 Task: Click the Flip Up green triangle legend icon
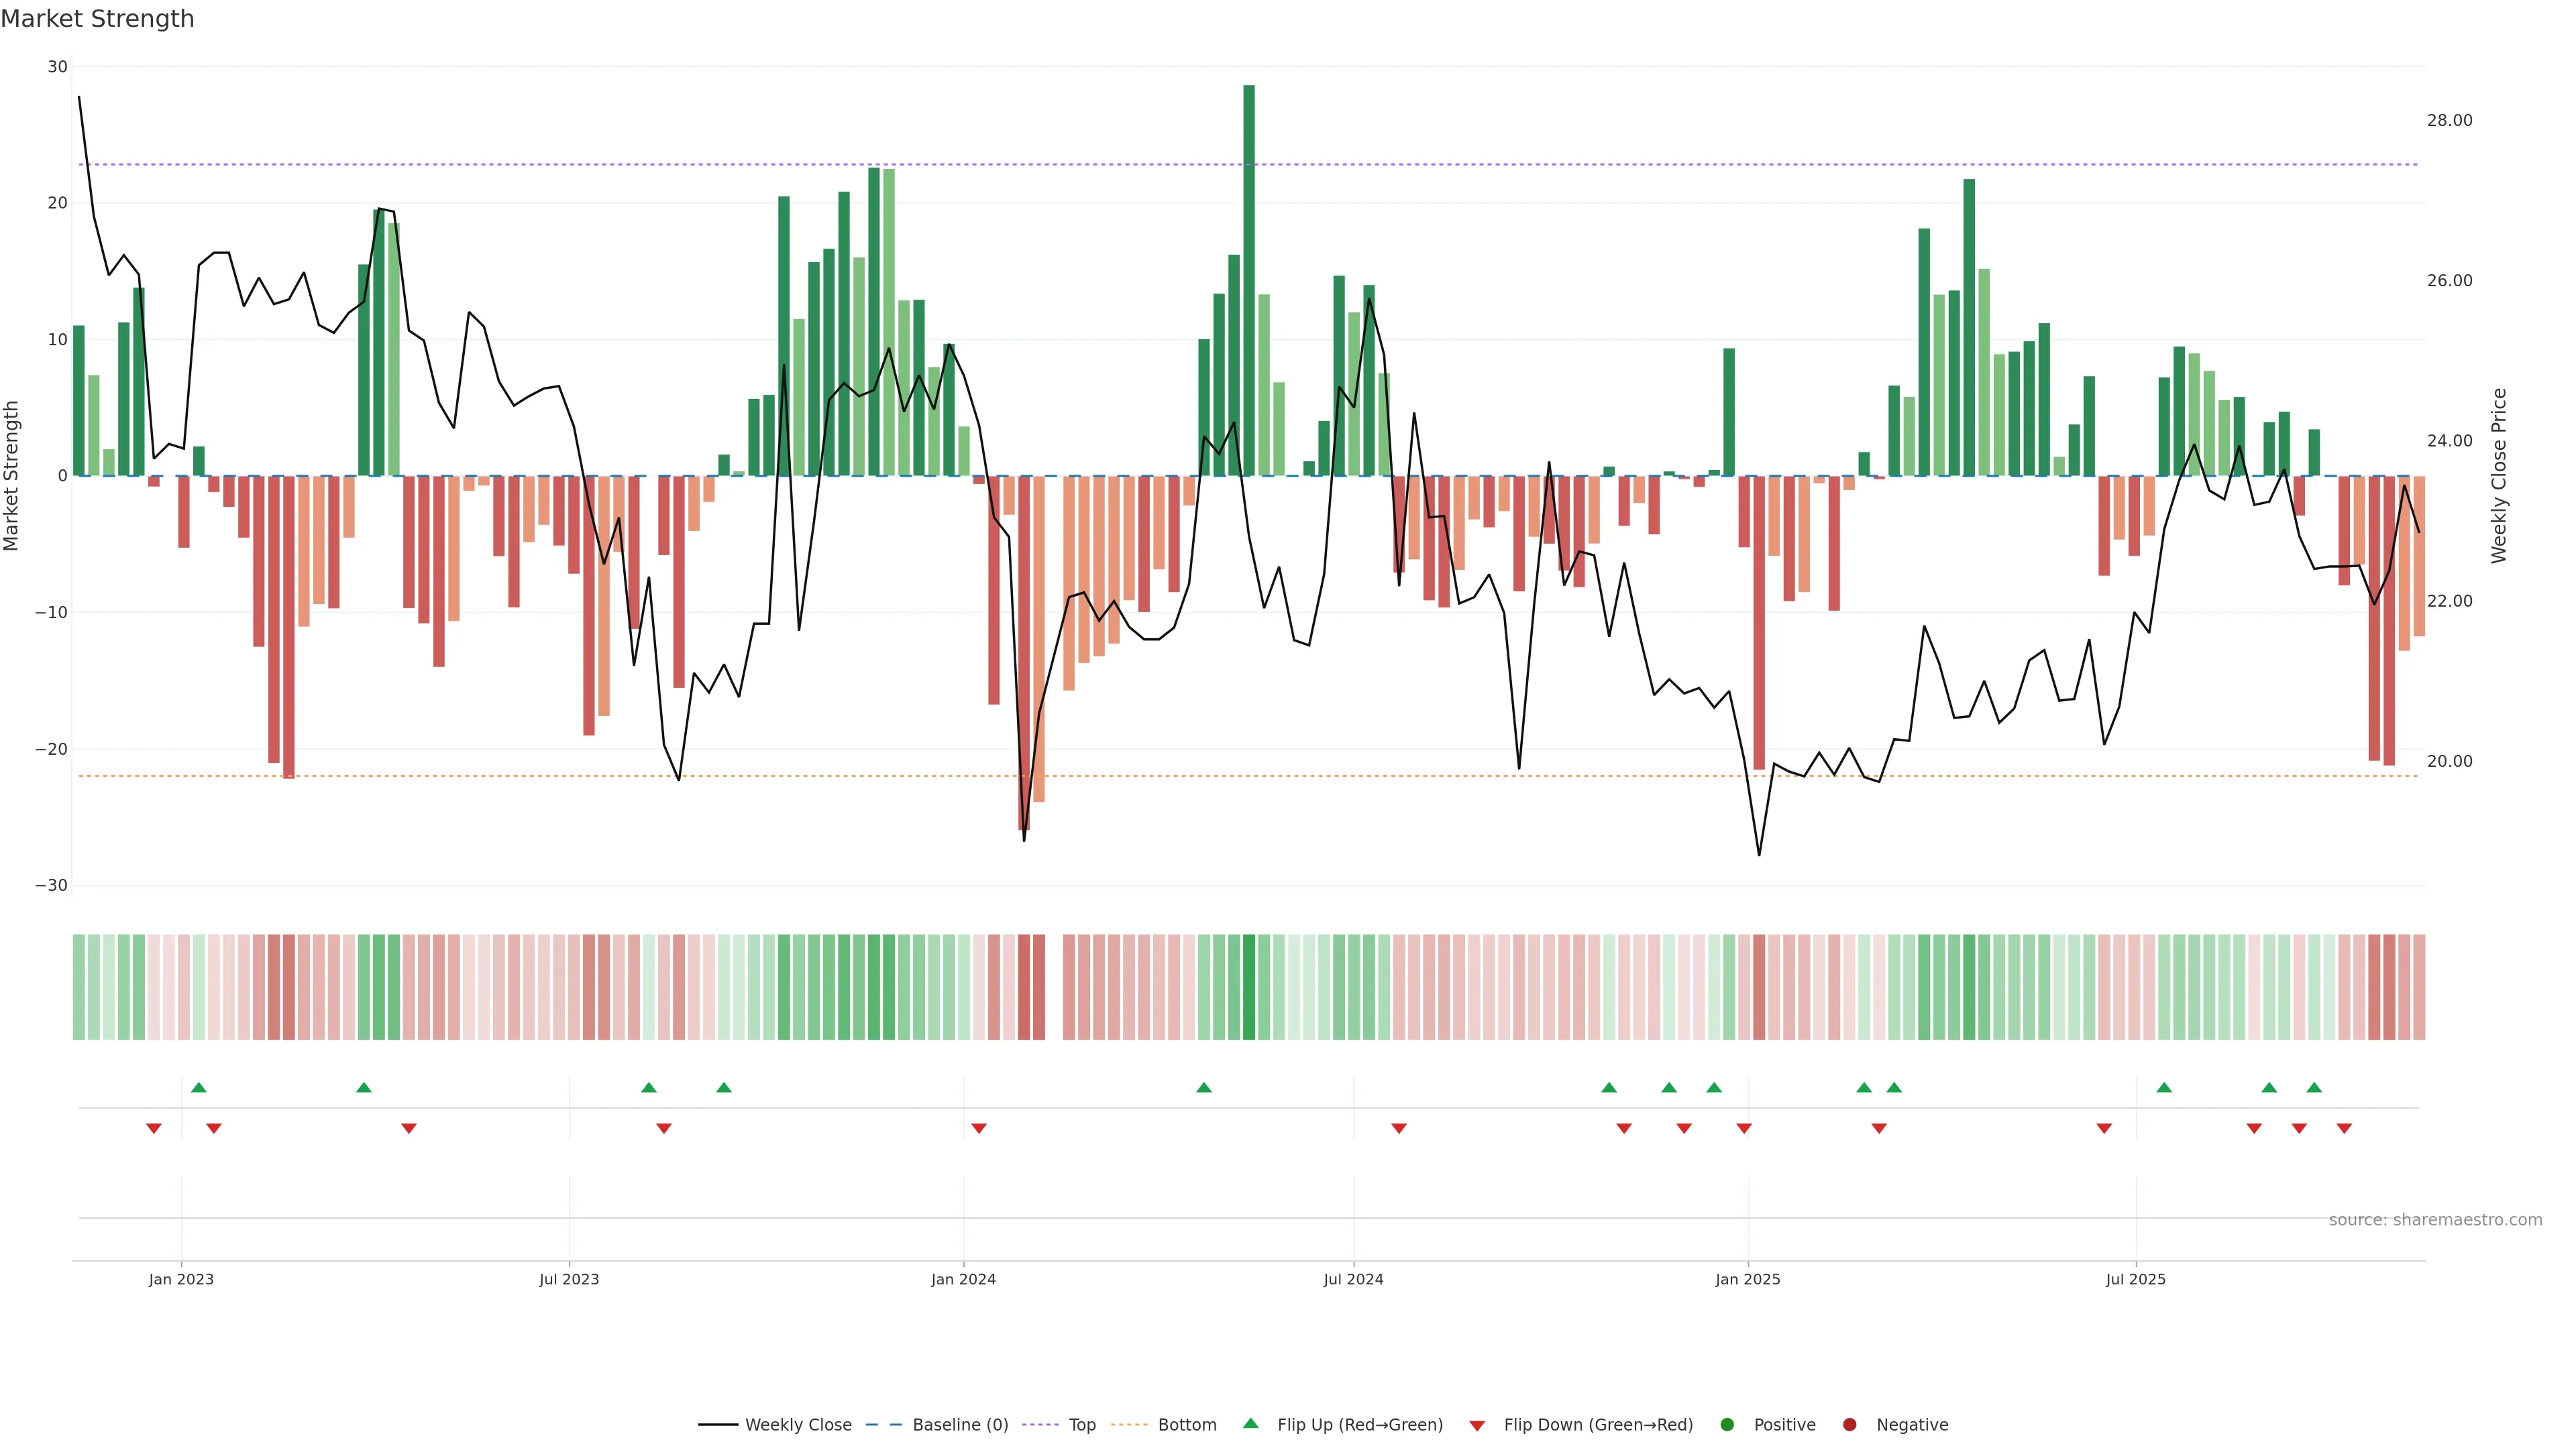click(1250, 1423)
